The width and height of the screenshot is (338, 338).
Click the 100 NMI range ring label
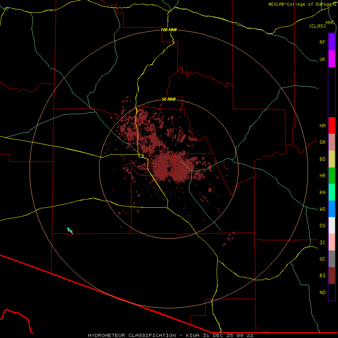169,30
